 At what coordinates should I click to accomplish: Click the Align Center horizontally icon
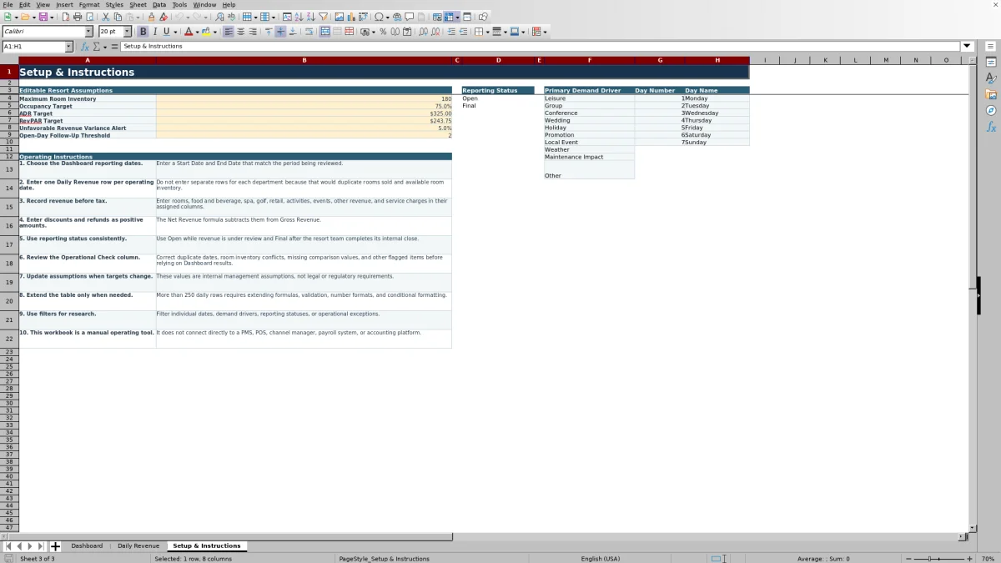point(241,32)
